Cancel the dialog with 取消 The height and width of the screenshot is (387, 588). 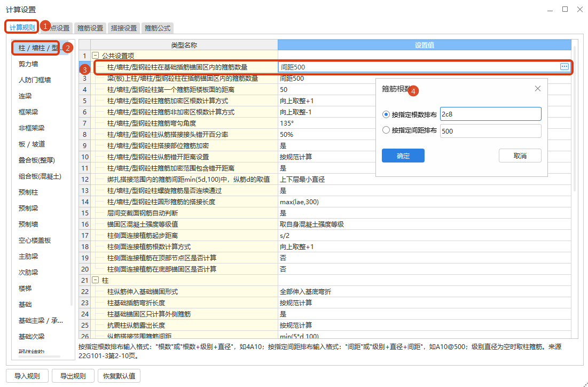pos(520,156)
